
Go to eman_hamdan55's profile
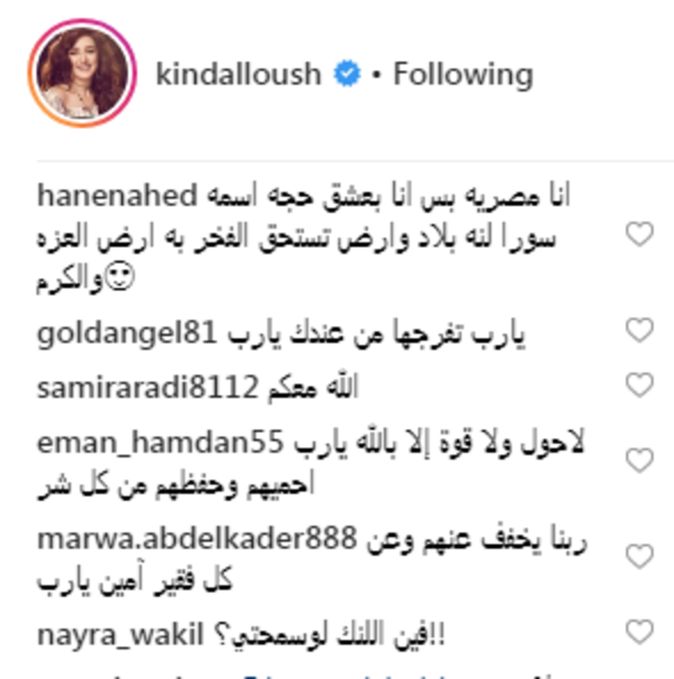click(160, 443)
